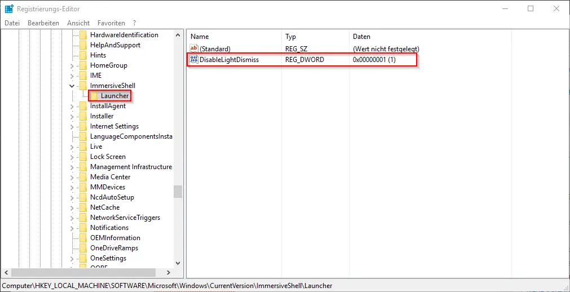Collapse the ImmersiveShell key
This screenshot has height=292, width=570.
click(x=72, y=86)
